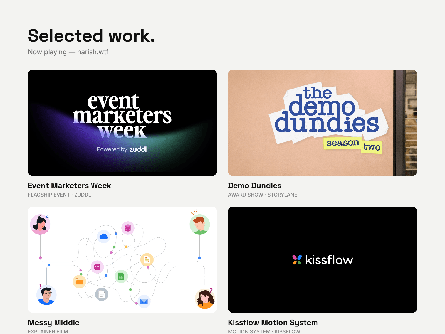This screenshot has width=445, height=334.
Task: Click the green spreadsheet icon
Action: (121, 277)
